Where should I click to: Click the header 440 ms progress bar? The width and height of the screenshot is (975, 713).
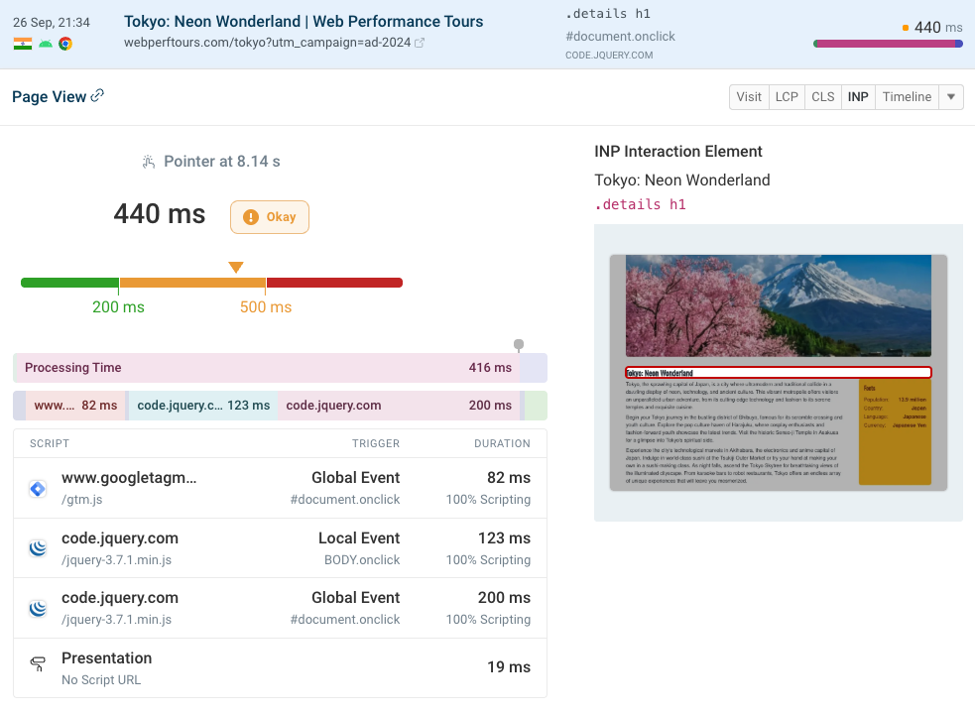888,44
